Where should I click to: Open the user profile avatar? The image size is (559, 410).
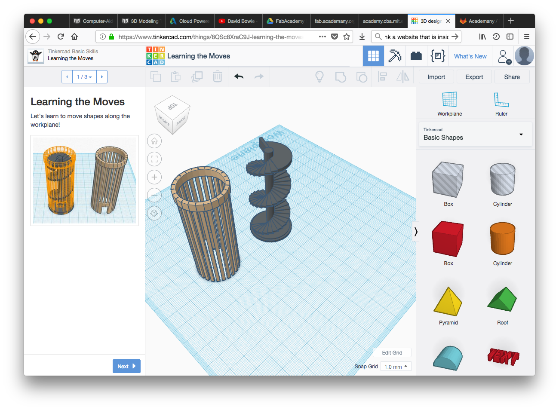pos(524,56)
